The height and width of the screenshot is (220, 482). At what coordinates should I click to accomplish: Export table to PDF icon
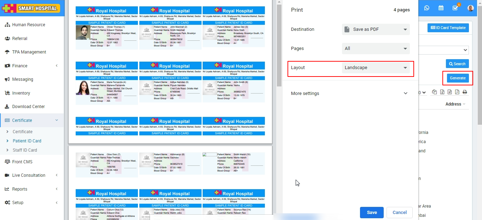[457, 92]
